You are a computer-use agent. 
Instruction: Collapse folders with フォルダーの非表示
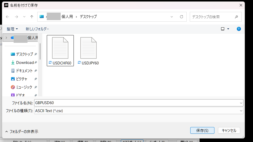22,131
